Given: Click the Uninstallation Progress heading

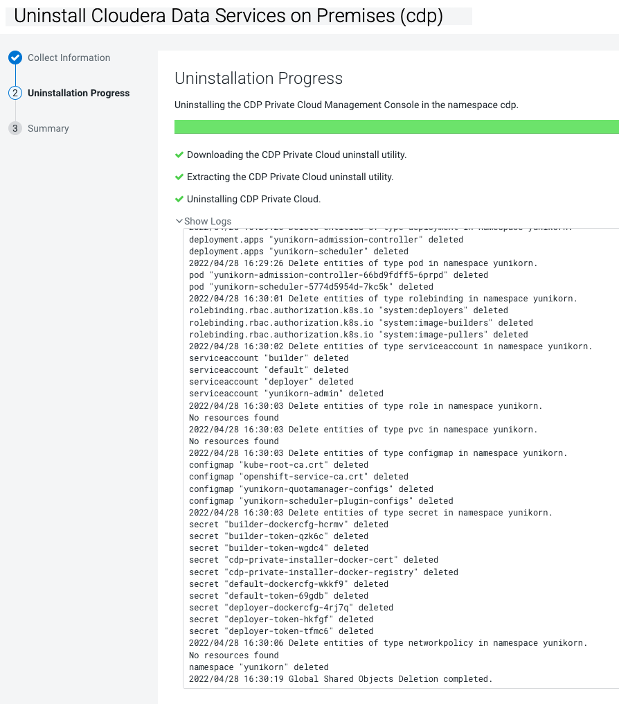Looking at the screenshot, I should (258, 78).
